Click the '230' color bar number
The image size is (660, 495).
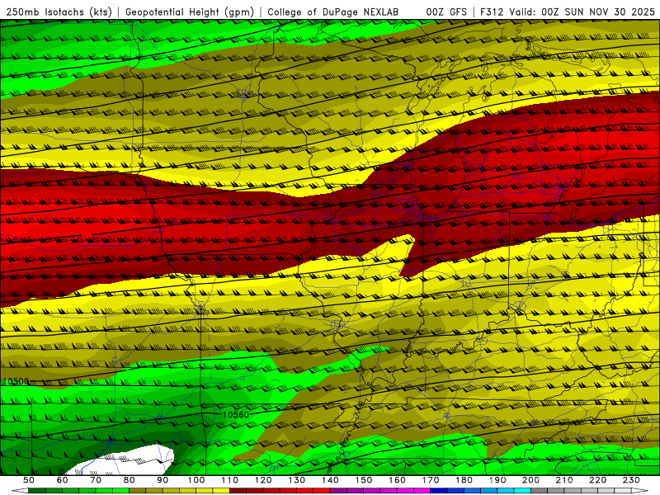631,480
